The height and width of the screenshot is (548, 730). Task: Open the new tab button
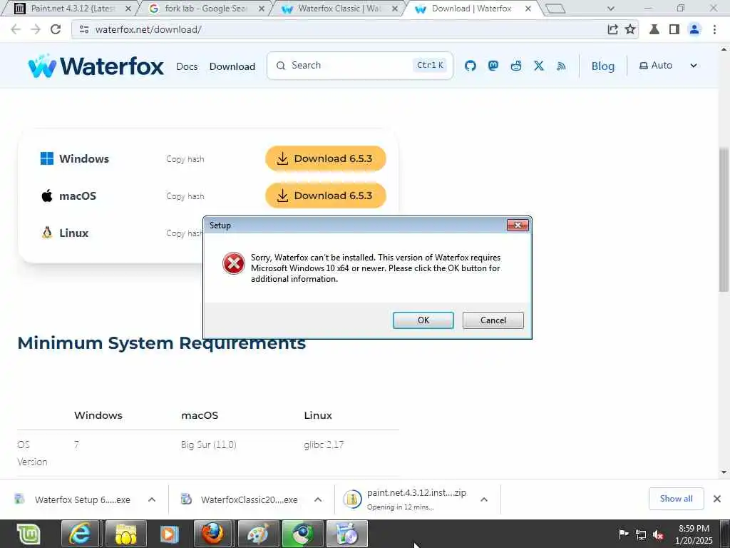[x=555, y=9]
